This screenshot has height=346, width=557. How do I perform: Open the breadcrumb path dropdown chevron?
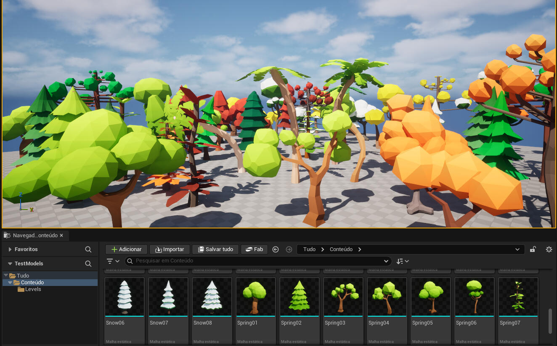pos(518,249)
